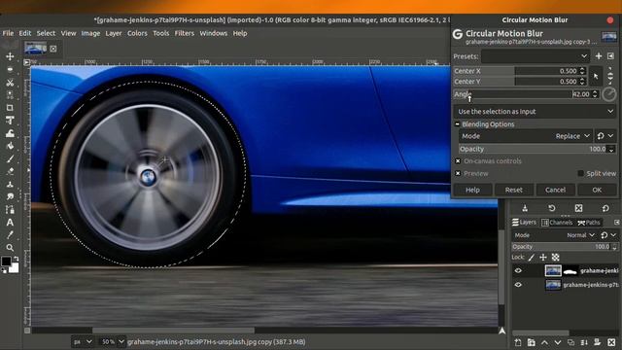
Task: Hide the top layer with mask eye icon
Action: [x=518, y=270]
